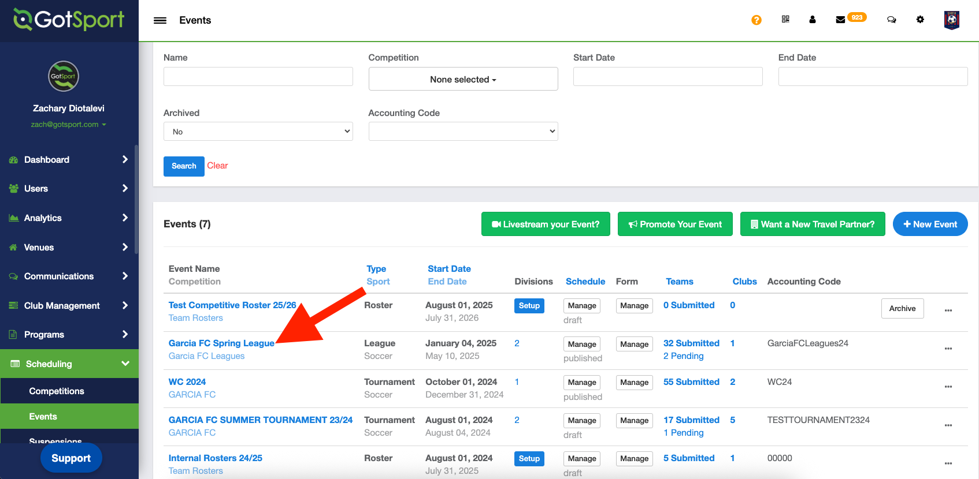The height and width of the screenshot is (479, 979).
Task: Open the Support chat button
Action: [x=71, y=458]
